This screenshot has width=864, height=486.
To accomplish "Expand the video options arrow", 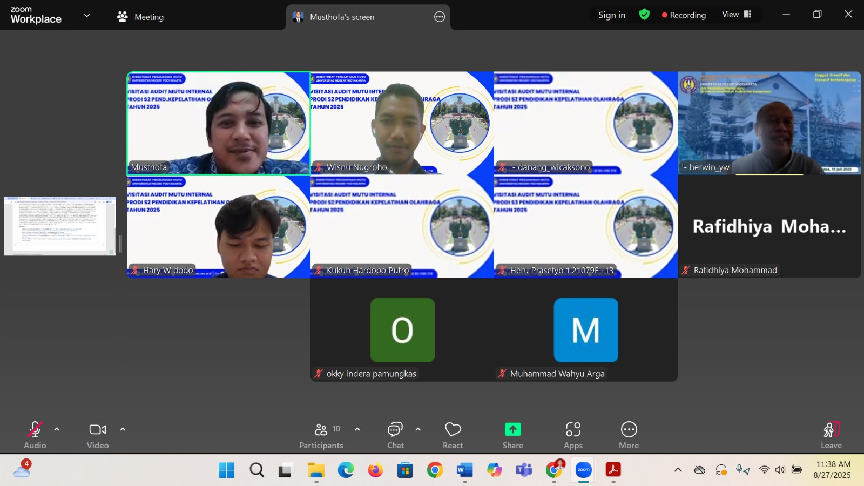I will click(123, 429).
